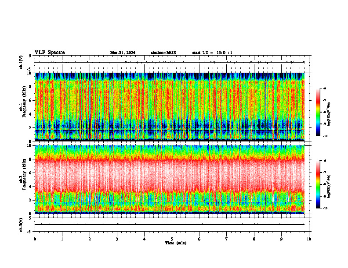This screenshot has height=268, width=348.
Task: Click the time axis tick label "2"
Action: [x=90, y=239]
